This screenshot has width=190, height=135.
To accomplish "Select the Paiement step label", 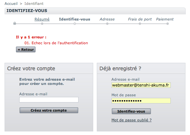I will click(x=165, y=19).
